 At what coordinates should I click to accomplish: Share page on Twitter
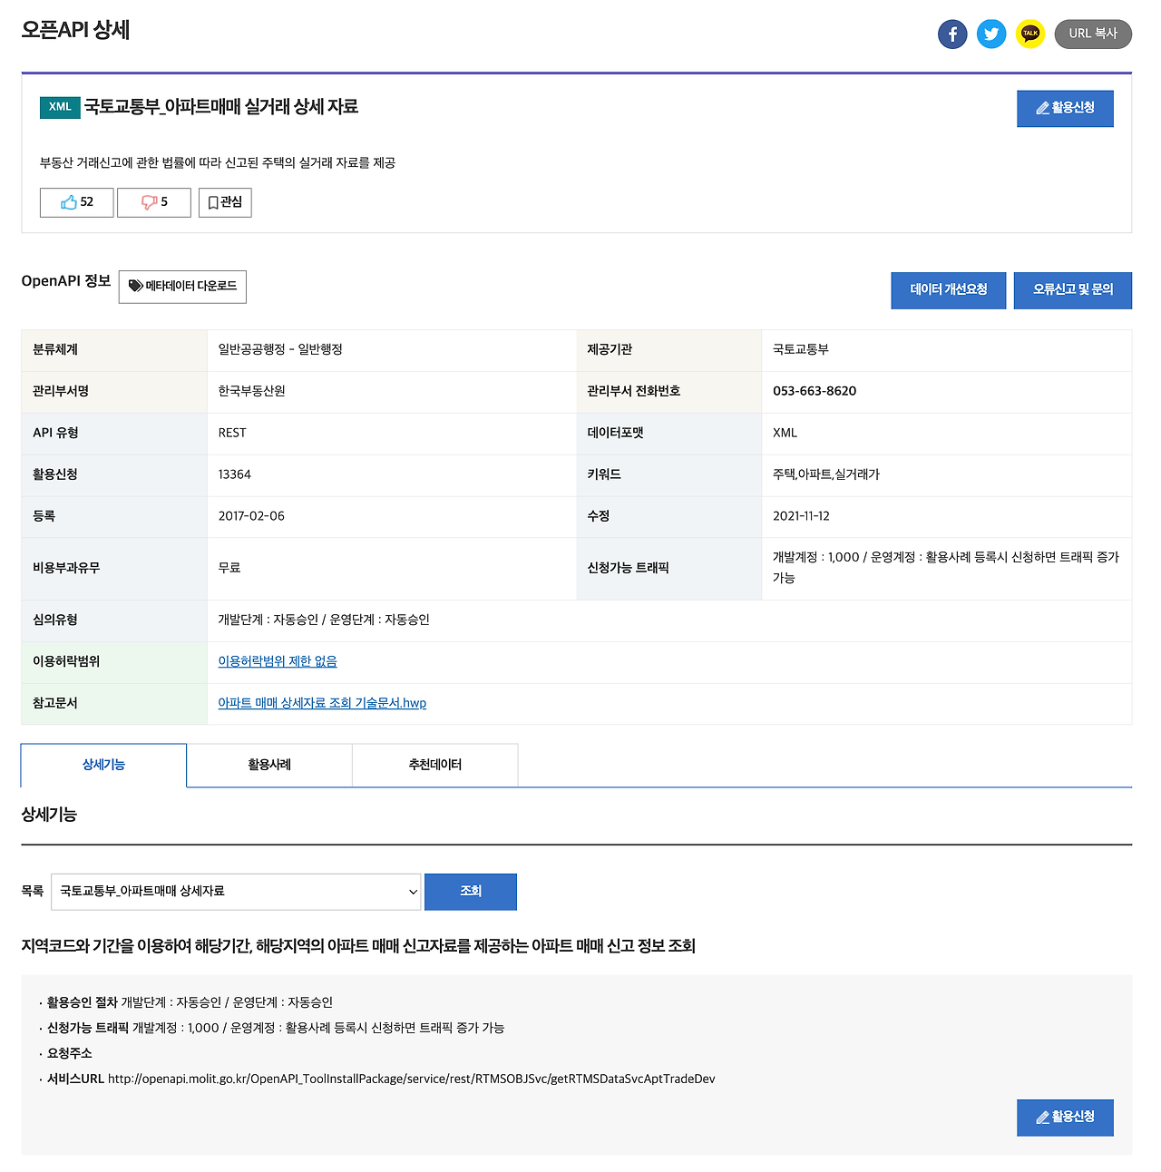point(991,34)
